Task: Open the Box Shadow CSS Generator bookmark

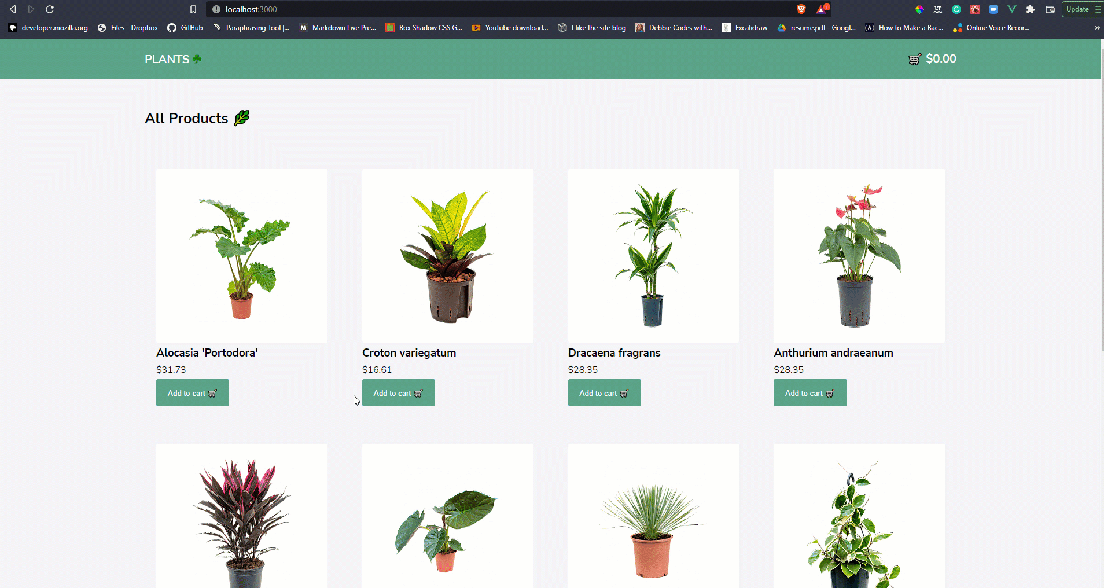Action: point(424,28)
